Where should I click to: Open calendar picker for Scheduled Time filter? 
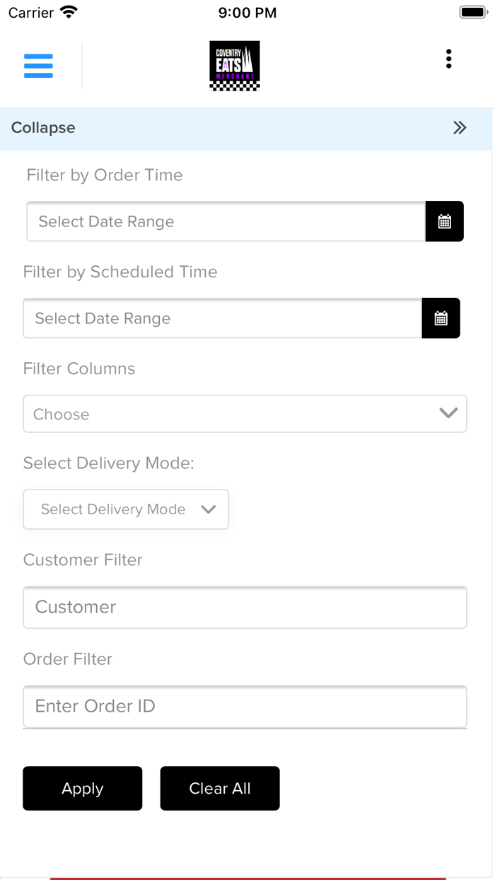[x=441, y=319]
